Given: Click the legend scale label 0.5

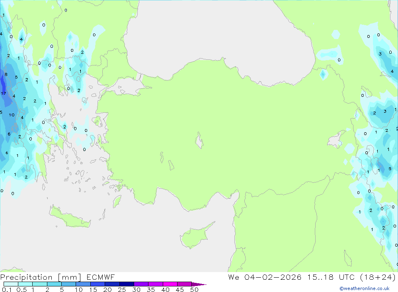Looking at the screenshot, I should click(22, 290).
